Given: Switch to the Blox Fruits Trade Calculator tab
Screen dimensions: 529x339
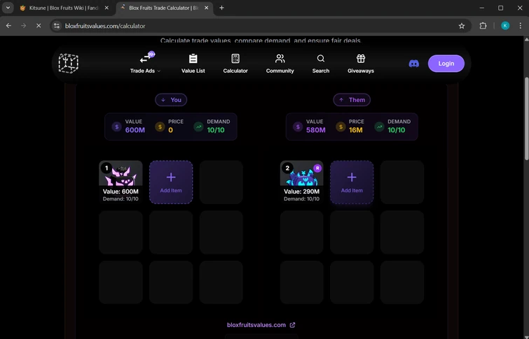Looking at the screenshot, I should pos(164,8).
